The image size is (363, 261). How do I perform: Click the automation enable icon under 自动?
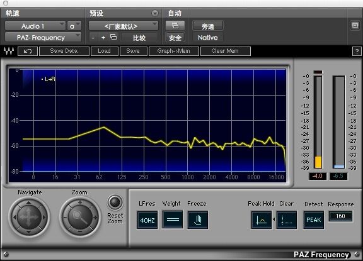tap(175, 26)
